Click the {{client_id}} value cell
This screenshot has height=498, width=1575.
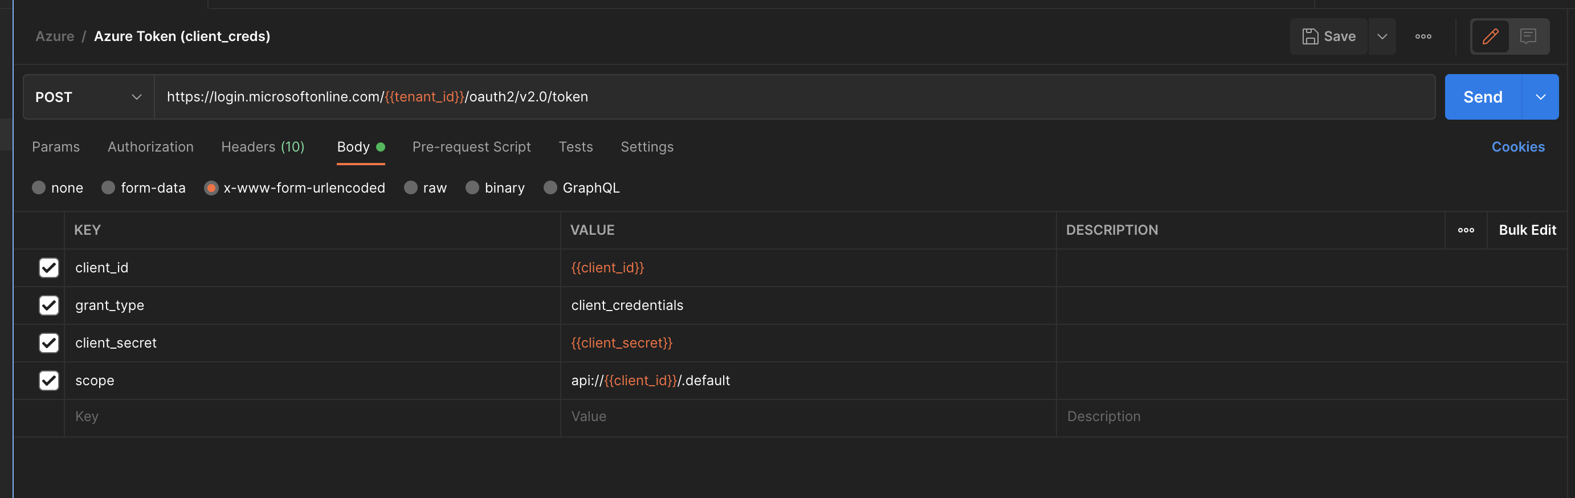pos(807,268)
